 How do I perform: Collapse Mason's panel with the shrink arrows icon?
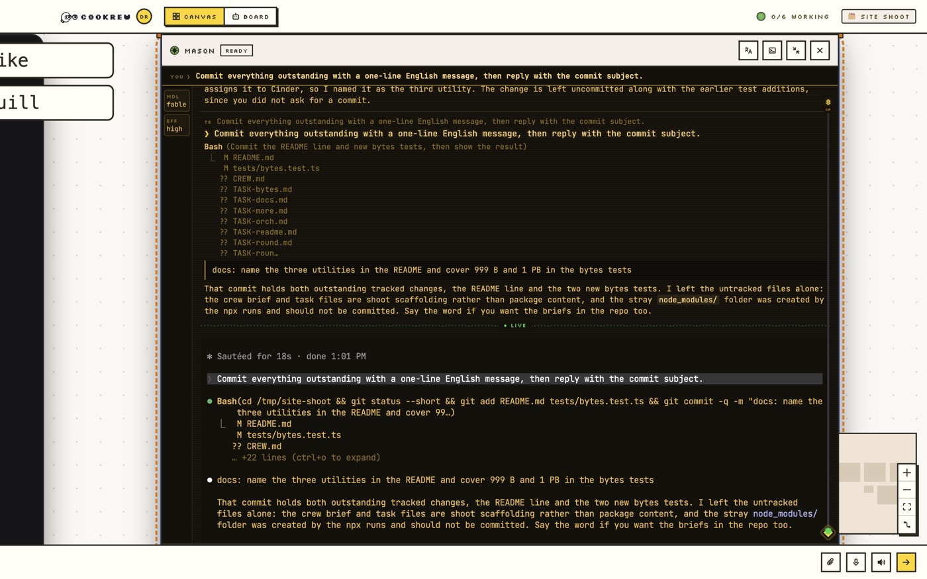coord(796,50)
